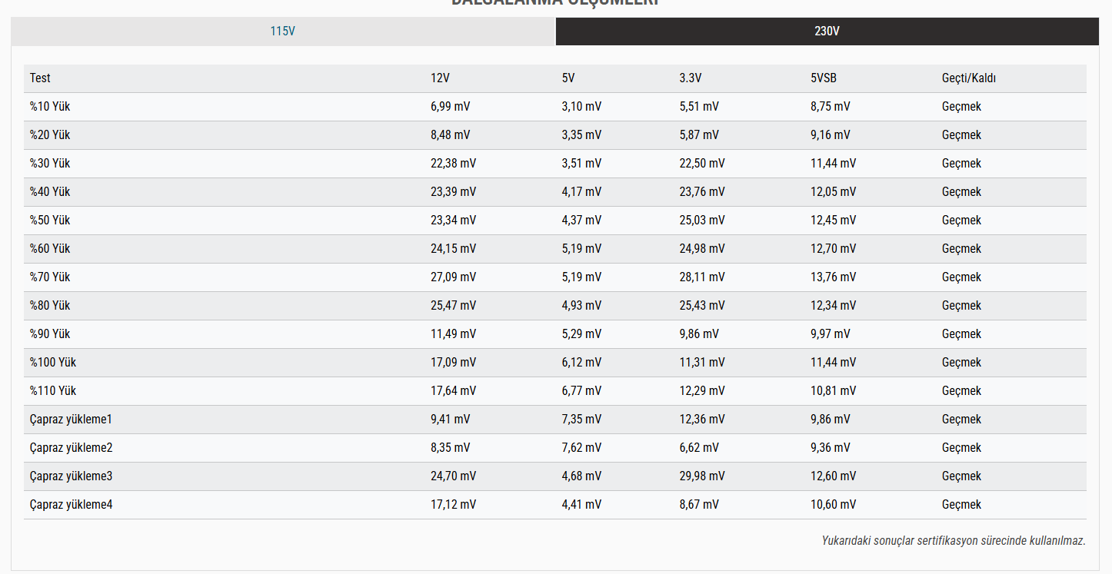The height and width of the screenshot is (574, 1112).
Task: Select the Çapraz yükleme4 row label
Action: pos(72,505)
